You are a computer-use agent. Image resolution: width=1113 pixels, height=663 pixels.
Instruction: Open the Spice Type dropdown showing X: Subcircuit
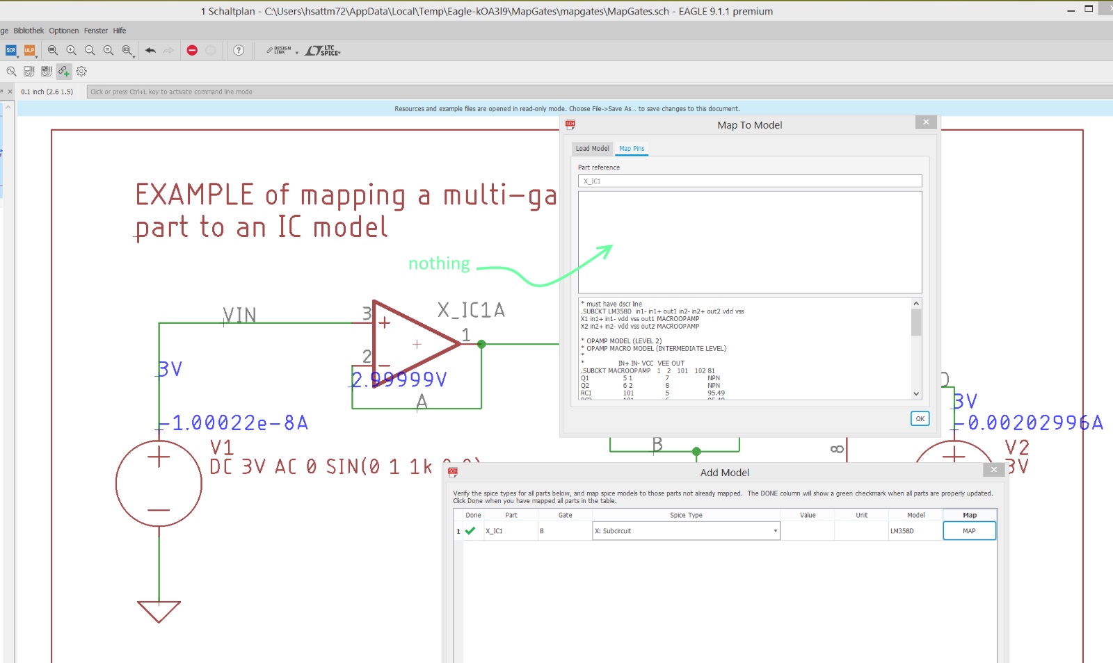pos(774,530)
